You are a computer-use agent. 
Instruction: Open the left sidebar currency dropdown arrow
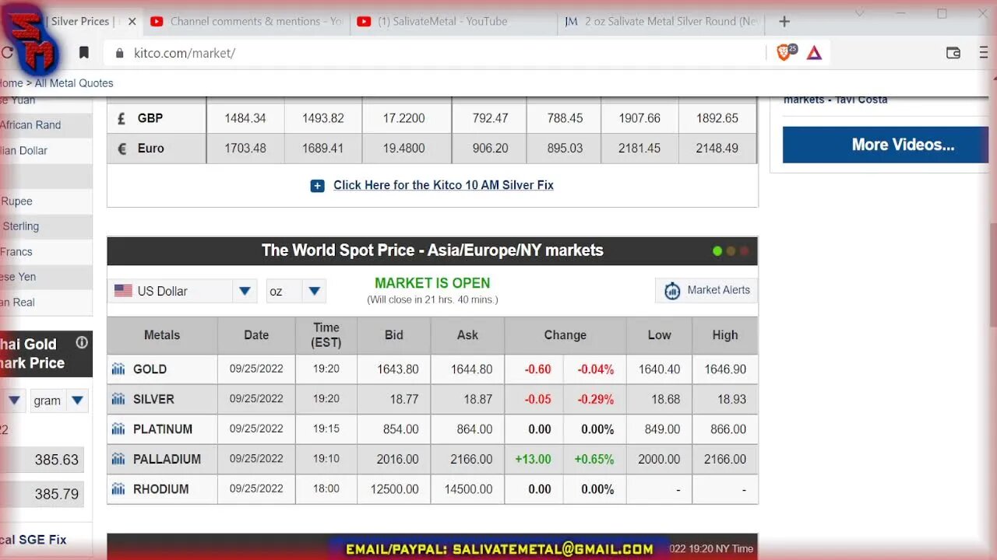[13, 401]
